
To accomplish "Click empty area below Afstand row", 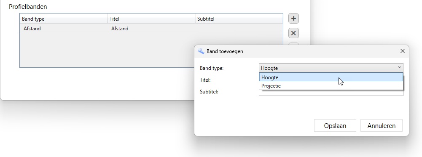I will [108, 50].
